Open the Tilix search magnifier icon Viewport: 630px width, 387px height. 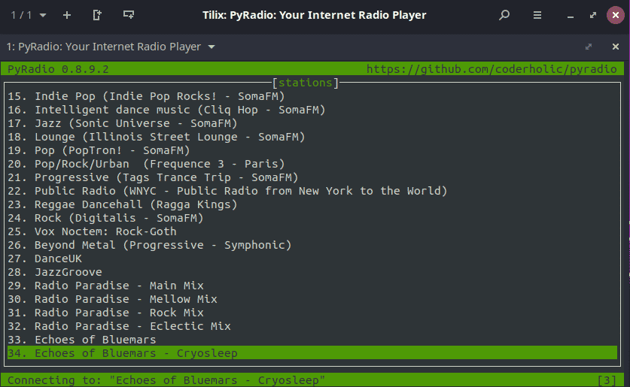(x=504, y=15)
